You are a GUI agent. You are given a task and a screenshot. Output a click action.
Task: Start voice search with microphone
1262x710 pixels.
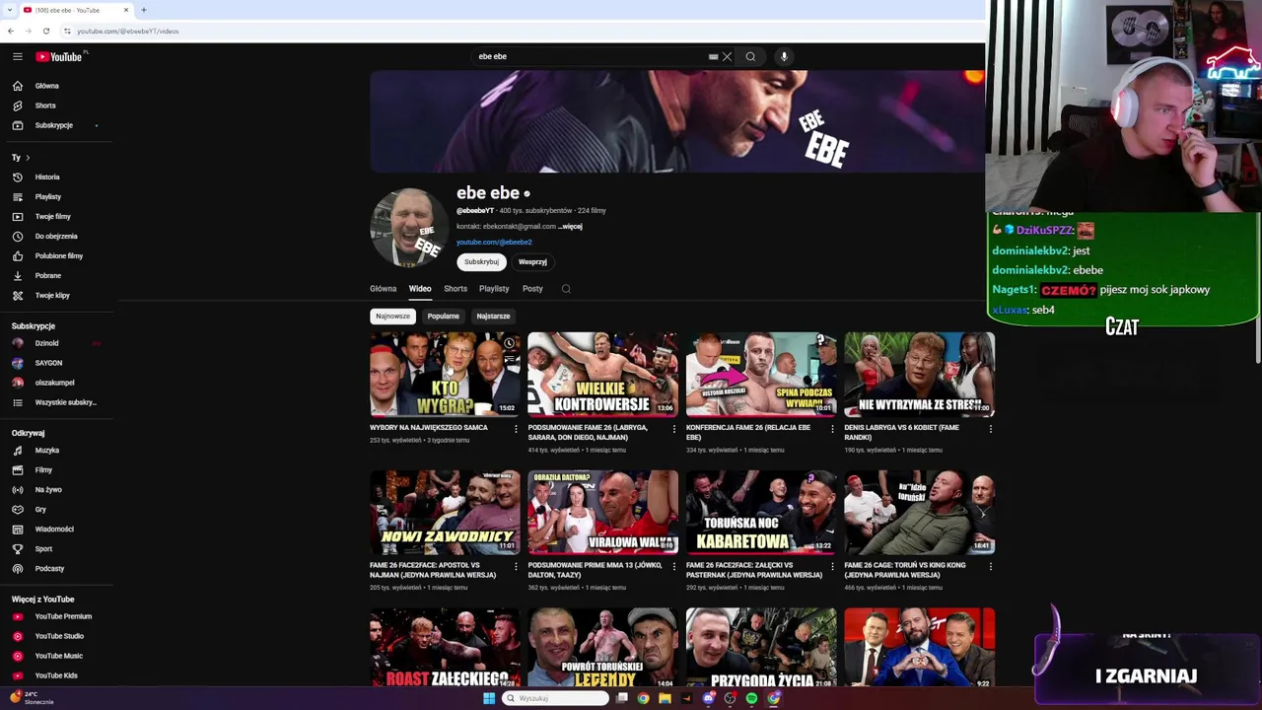point(784,56)
